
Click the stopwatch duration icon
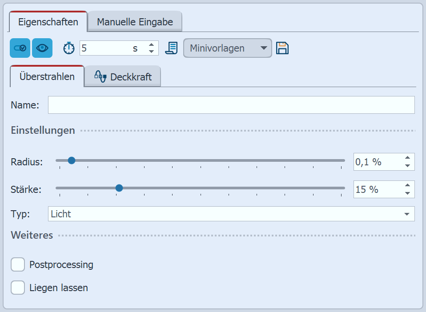69,48
